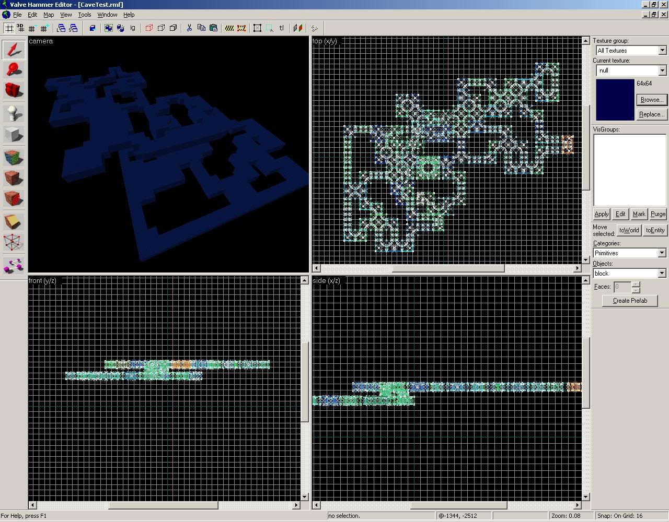Select the Vertex Manipulation tool
This screenshot has height=522, width=669.
pos(14,242)
